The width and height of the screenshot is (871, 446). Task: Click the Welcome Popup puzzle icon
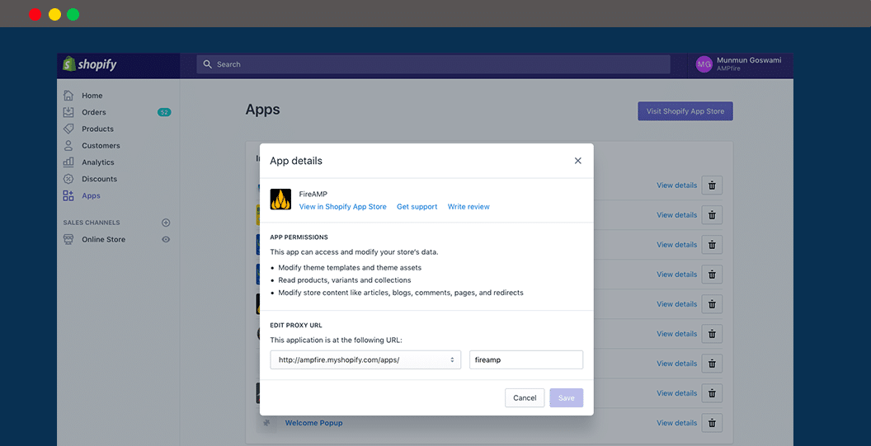(x=266, y=423)
